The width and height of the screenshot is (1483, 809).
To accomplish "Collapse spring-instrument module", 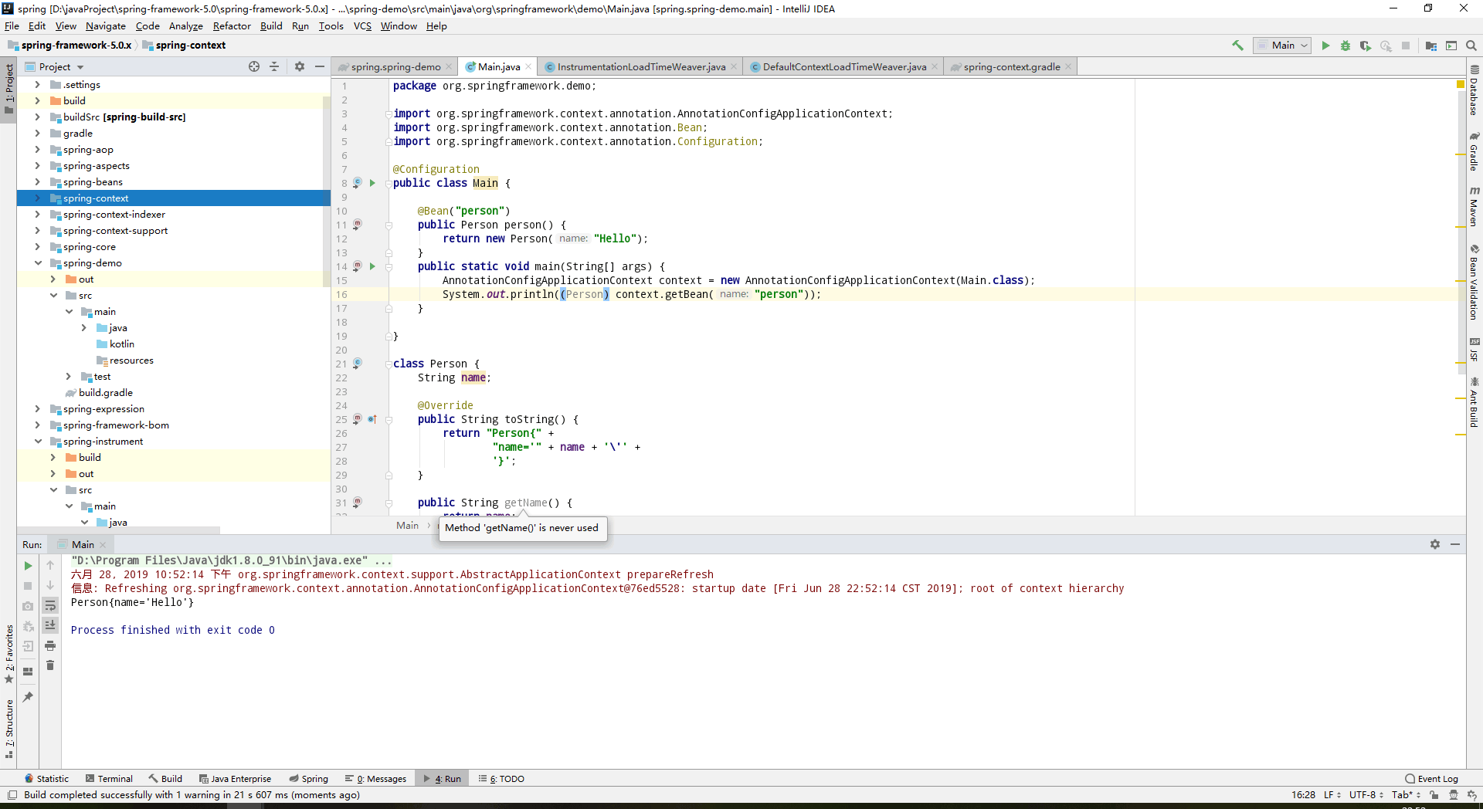I will [37, 442].
